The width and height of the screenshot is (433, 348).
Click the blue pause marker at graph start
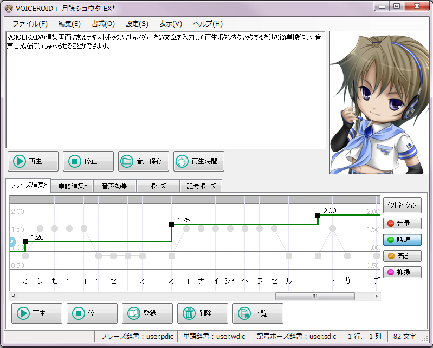click(x=12, y=241)
